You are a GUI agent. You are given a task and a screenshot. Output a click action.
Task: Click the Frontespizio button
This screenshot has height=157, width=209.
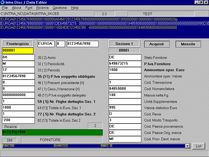(18, 44)
